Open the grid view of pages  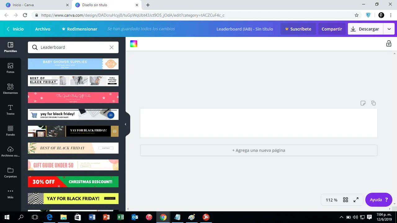pos(346,200)
